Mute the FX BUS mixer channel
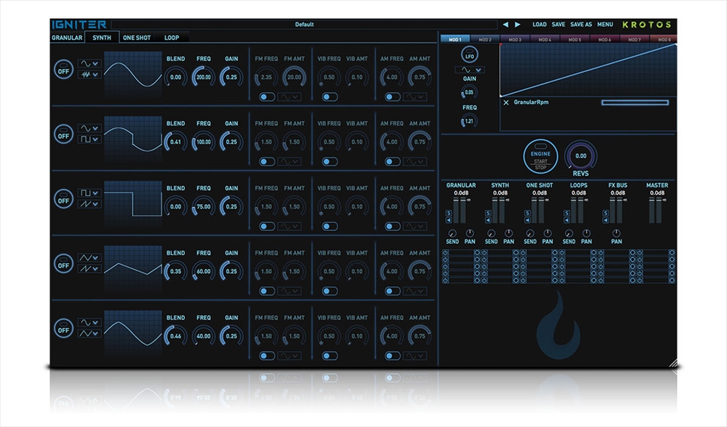Screen dimensions: 727x427 pyautogui.click(x=606, y=220)
